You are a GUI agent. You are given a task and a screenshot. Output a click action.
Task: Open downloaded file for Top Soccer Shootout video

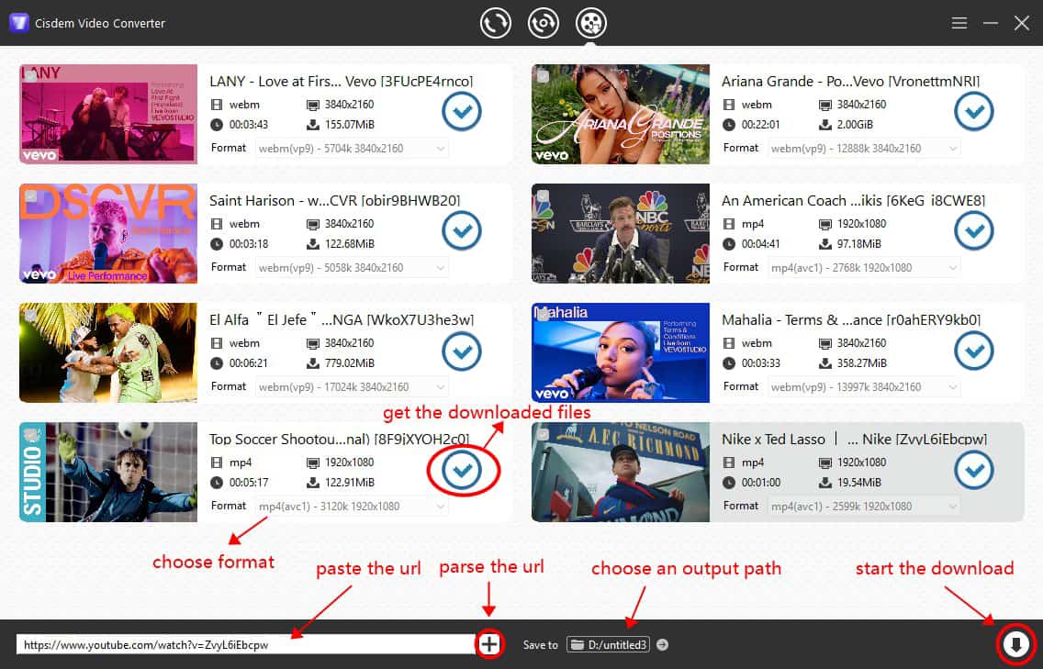click(462, 470)
